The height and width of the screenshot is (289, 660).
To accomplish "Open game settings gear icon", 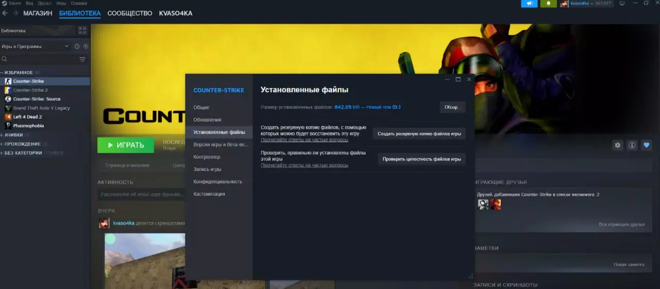I will coord(618,145).
